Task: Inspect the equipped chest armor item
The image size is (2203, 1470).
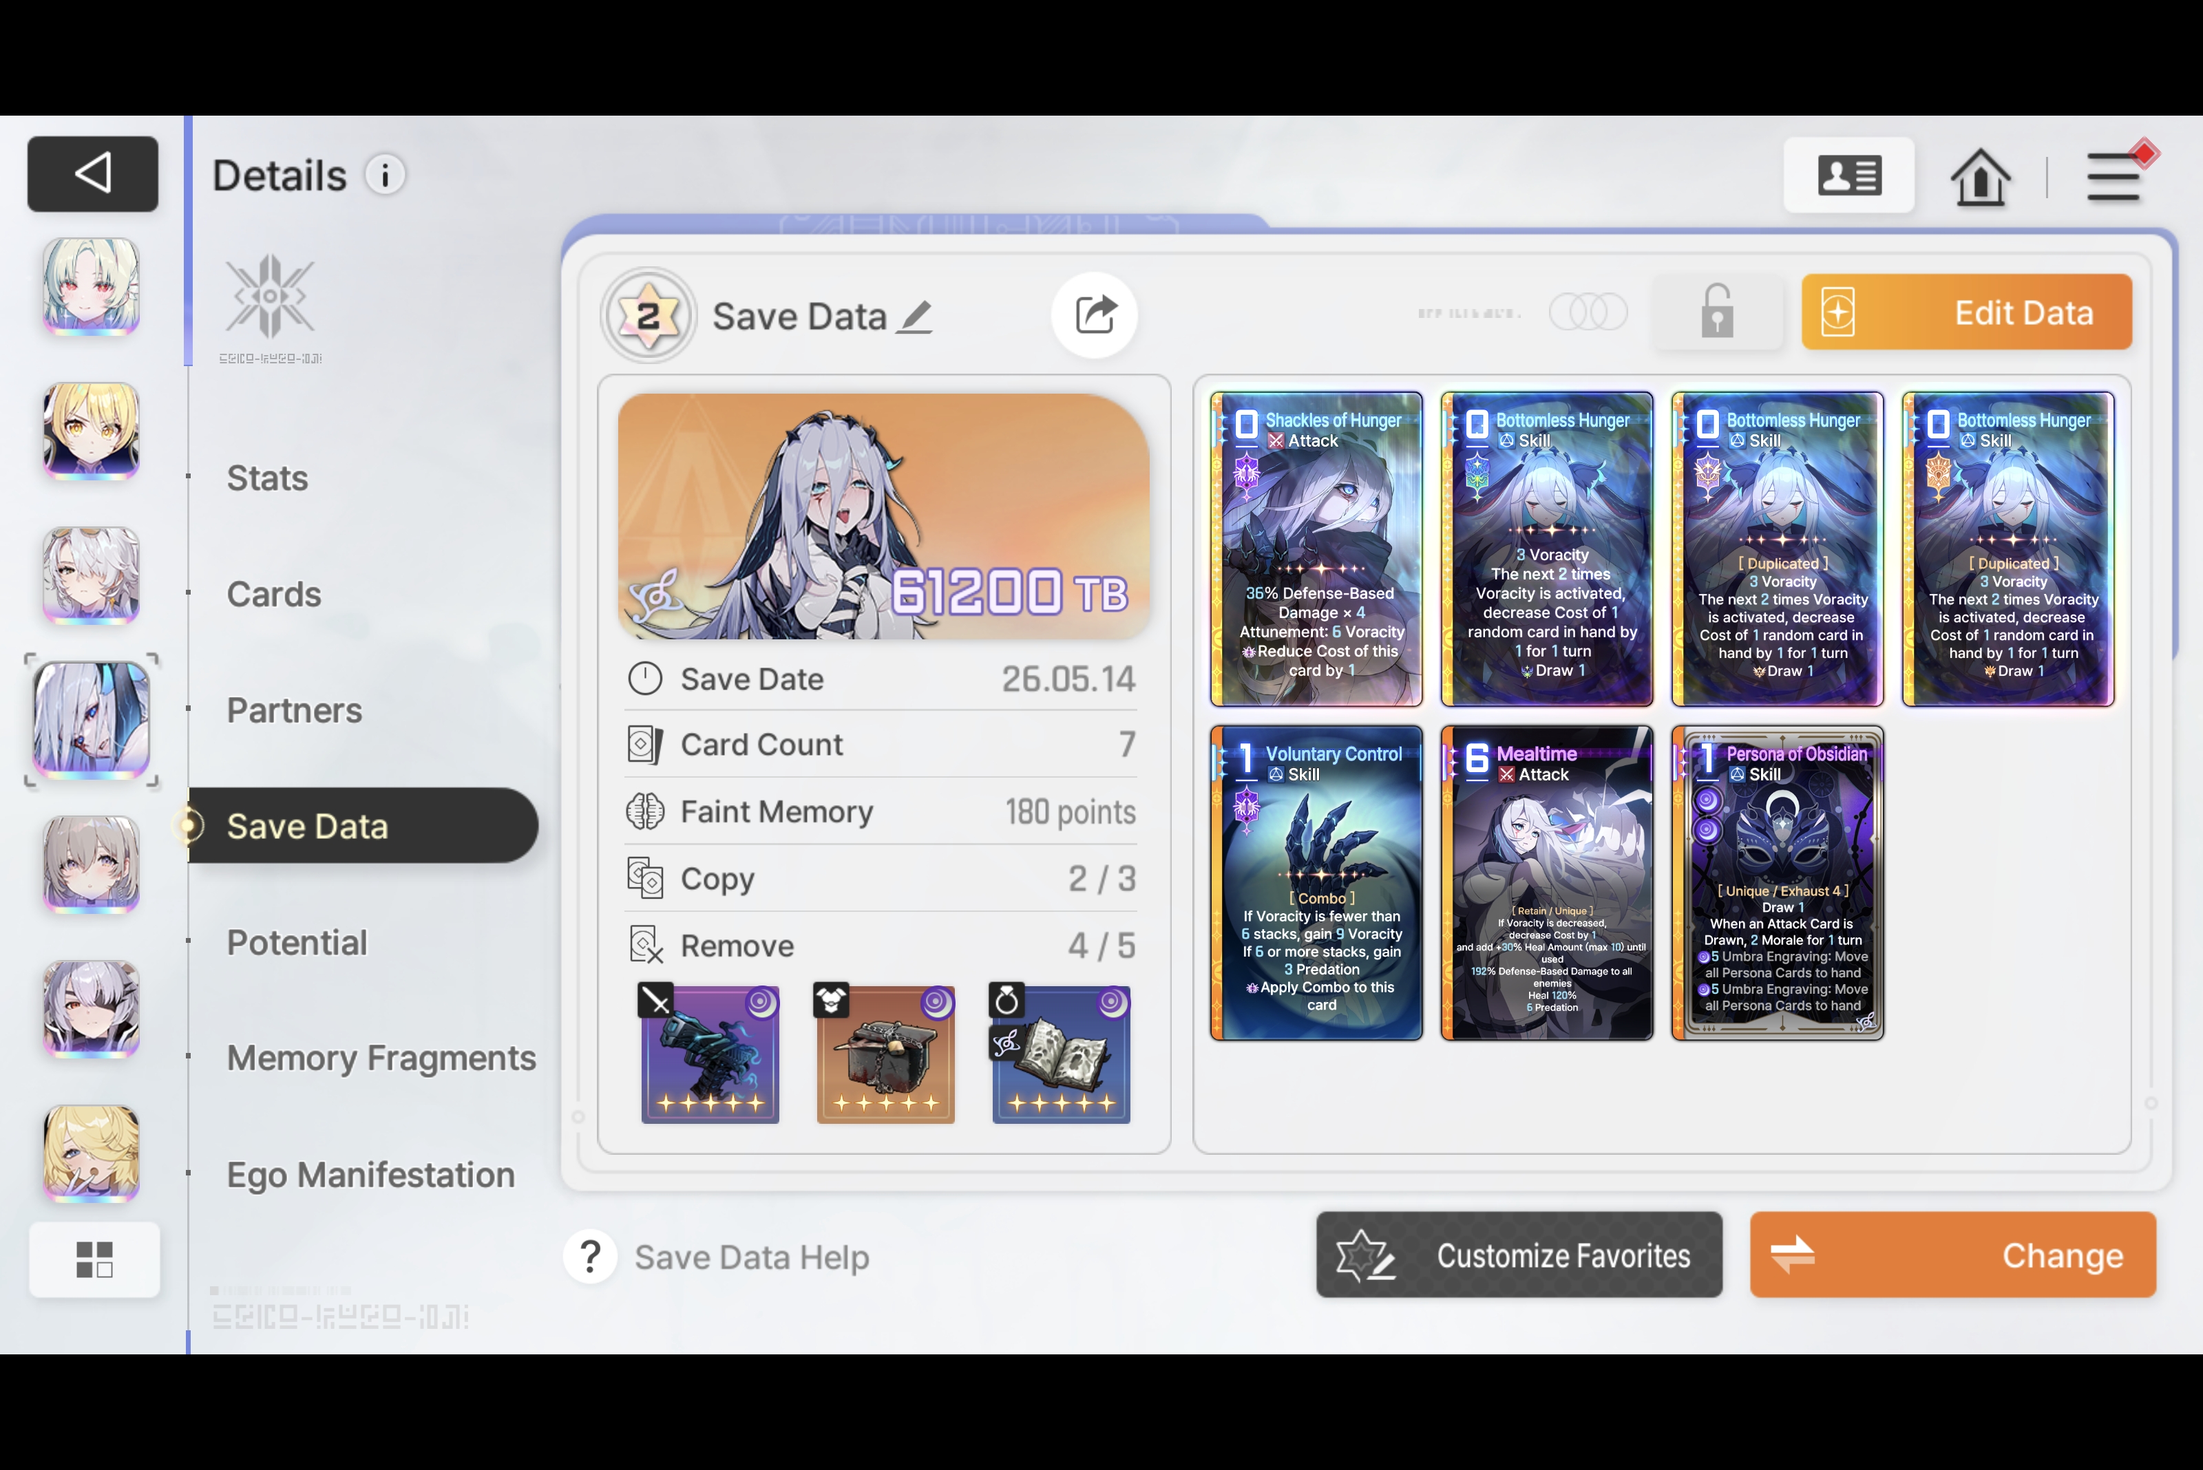Action: (x=885, y=1054)
